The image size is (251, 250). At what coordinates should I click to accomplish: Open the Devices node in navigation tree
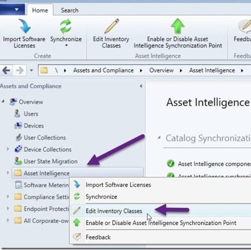point(34,126)
